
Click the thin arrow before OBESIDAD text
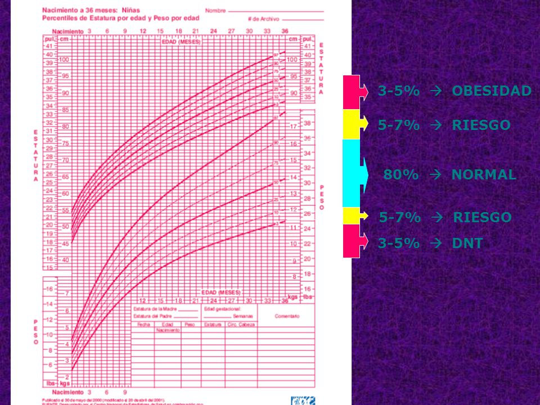pos(436,91)
